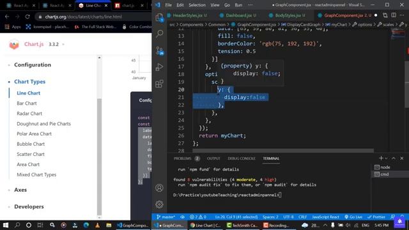409x230 pixels.
Task: Open Task View on the taskbar
Action: tap(40, 225)
